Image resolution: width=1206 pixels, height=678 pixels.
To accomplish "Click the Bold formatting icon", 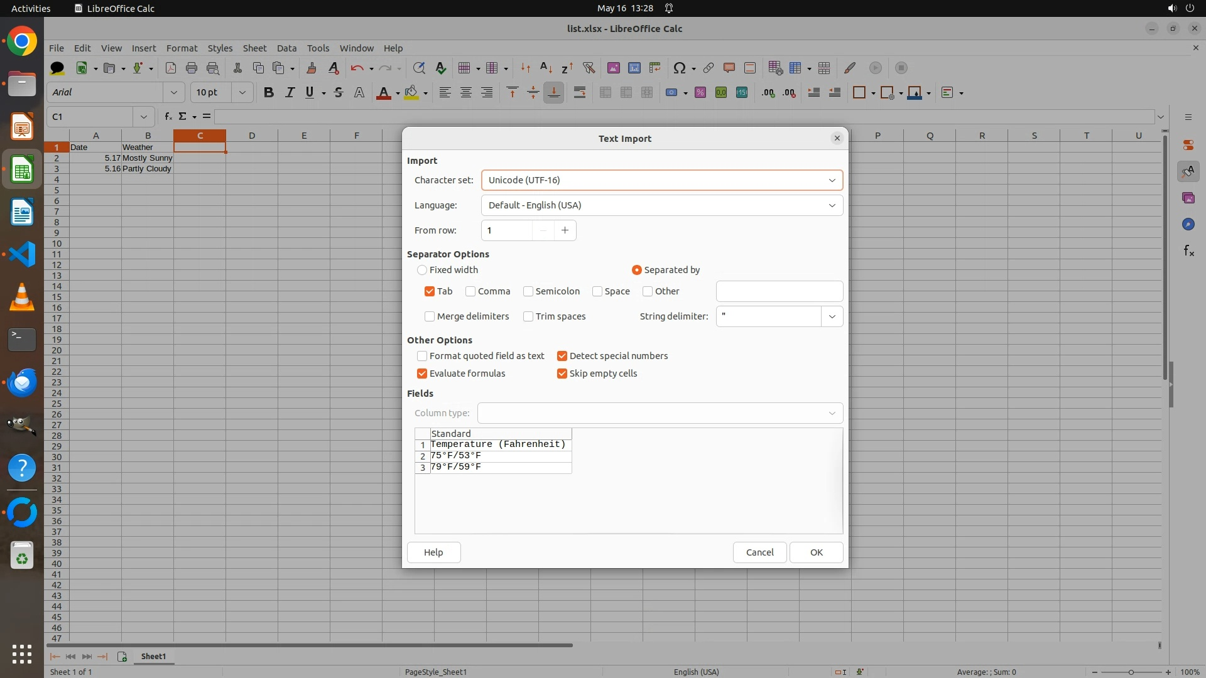I will click(269, 93).
